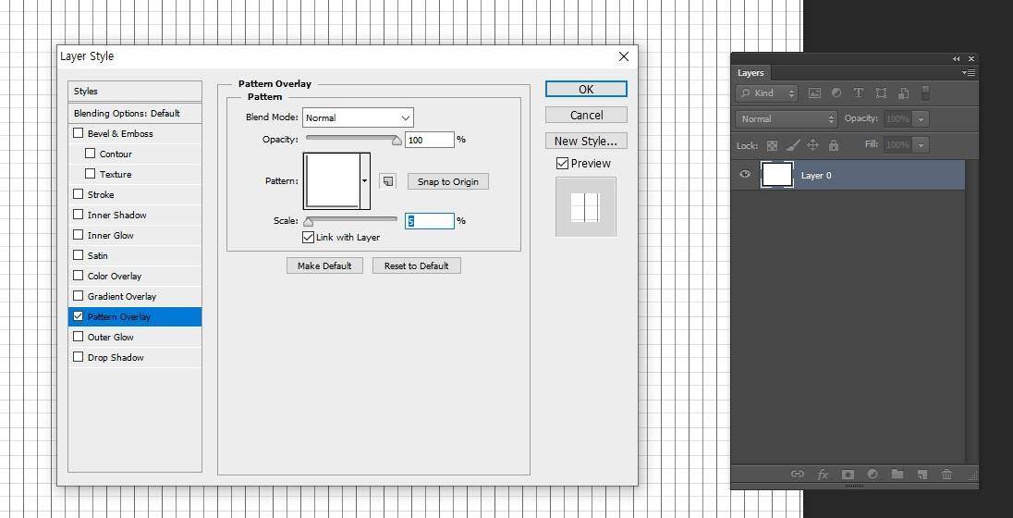The height and width of the screenshot is (518, 1013).
Task: Open the Layers panel flyout menu
Action: tap(969, 72)
